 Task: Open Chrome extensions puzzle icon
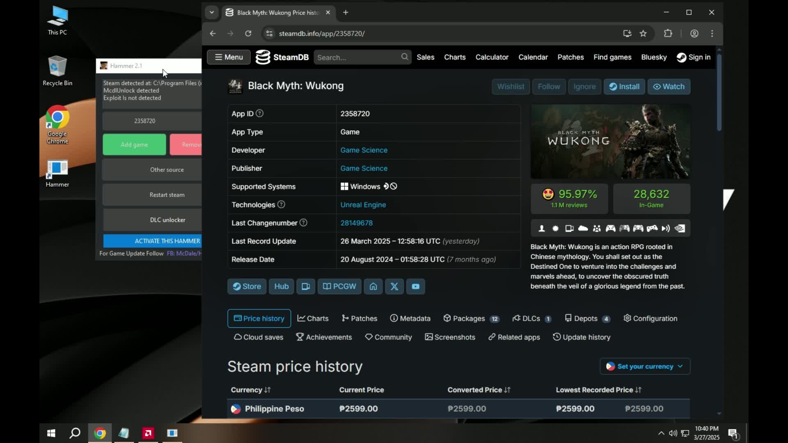(x=668, y=34)
